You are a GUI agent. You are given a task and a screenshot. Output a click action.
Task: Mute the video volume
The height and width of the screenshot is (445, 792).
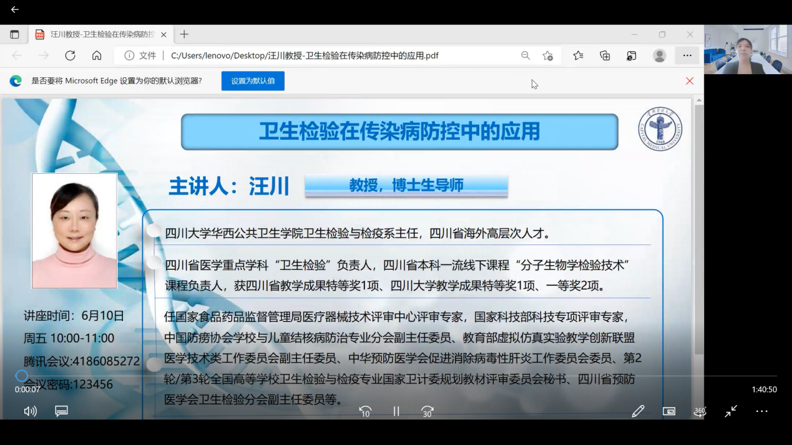point(30,411)
